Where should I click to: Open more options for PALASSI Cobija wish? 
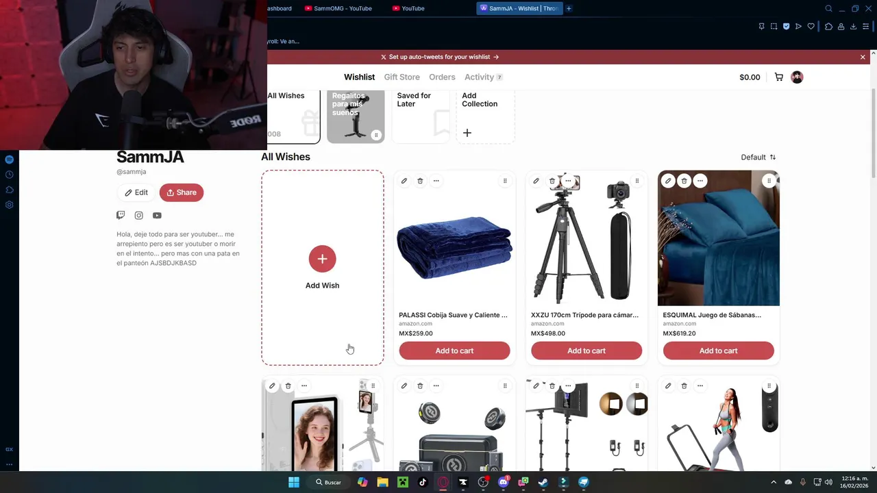(436, 181)
